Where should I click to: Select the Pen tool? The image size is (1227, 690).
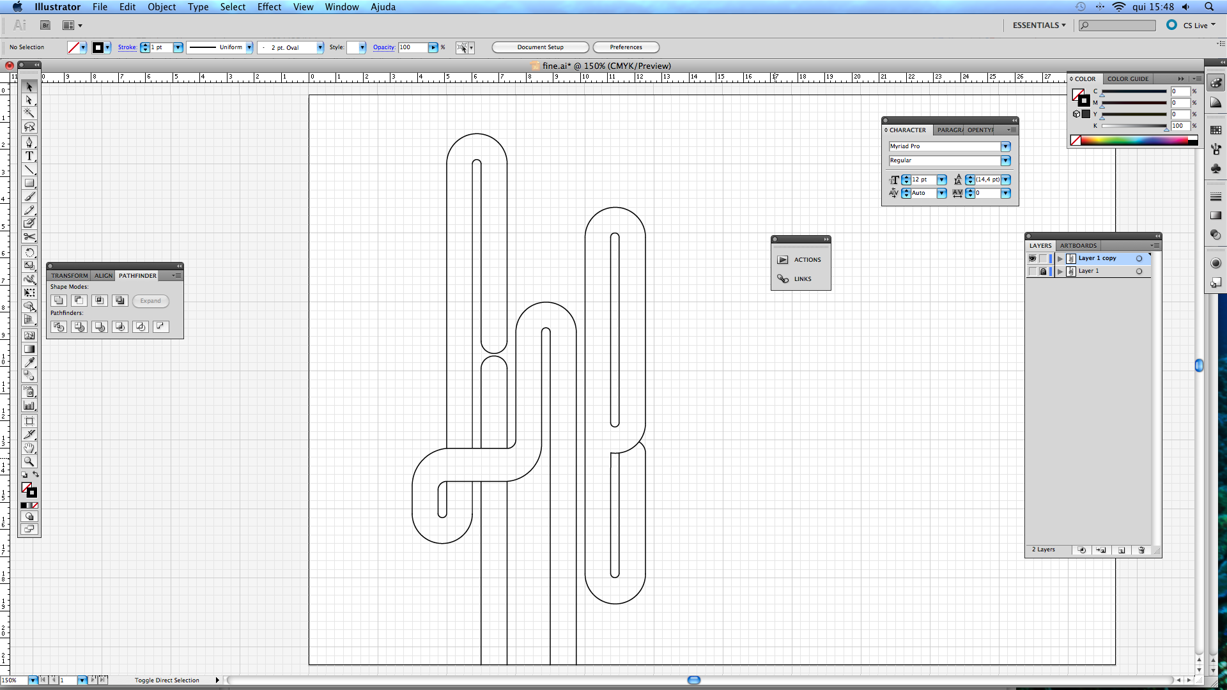click(29, 142)
